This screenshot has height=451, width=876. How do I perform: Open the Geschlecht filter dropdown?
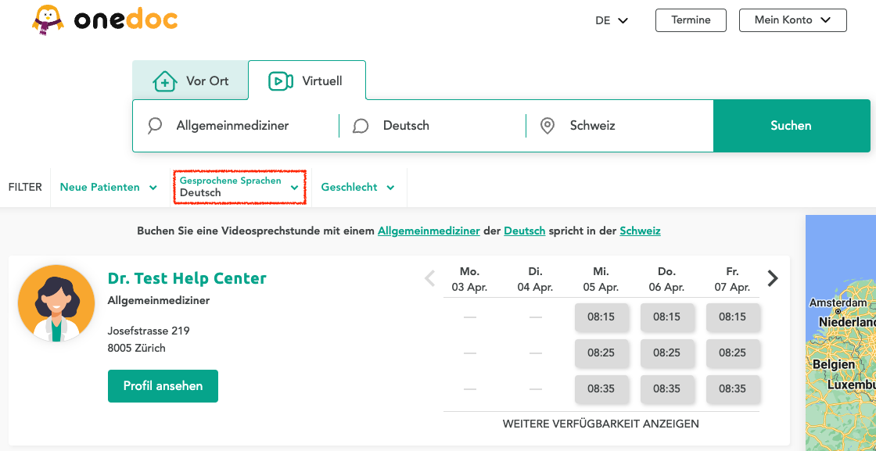(x=357, y=188)
